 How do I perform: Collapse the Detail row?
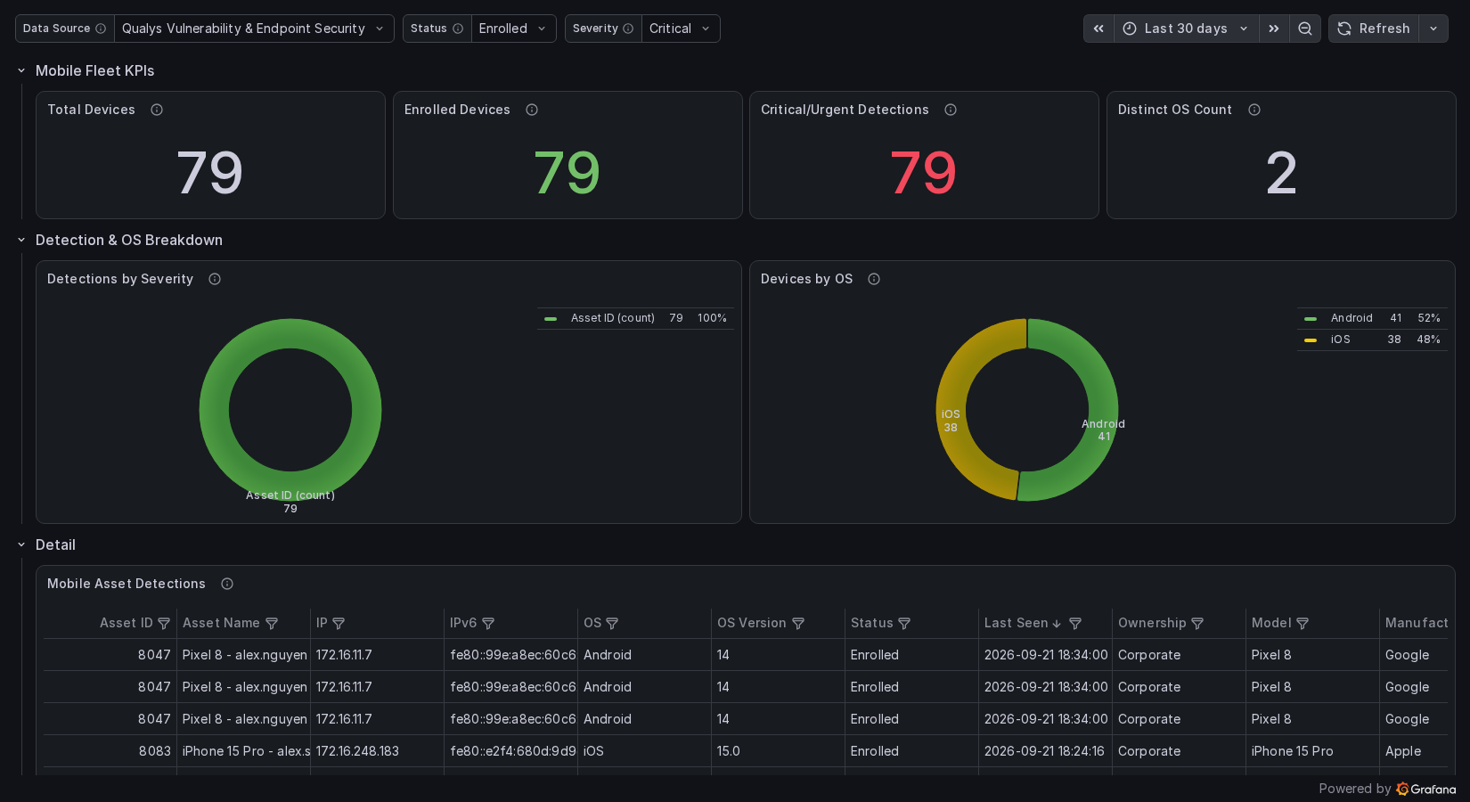[21, 544]
